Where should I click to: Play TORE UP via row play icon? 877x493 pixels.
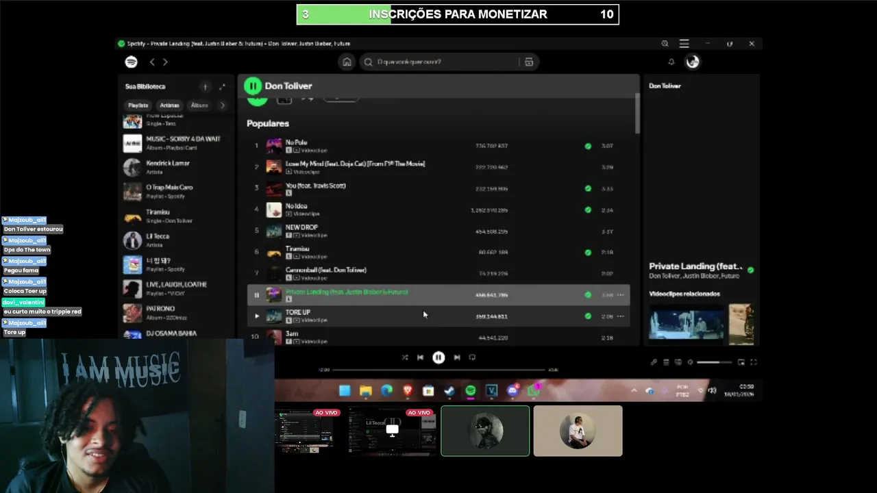(257, 316)
